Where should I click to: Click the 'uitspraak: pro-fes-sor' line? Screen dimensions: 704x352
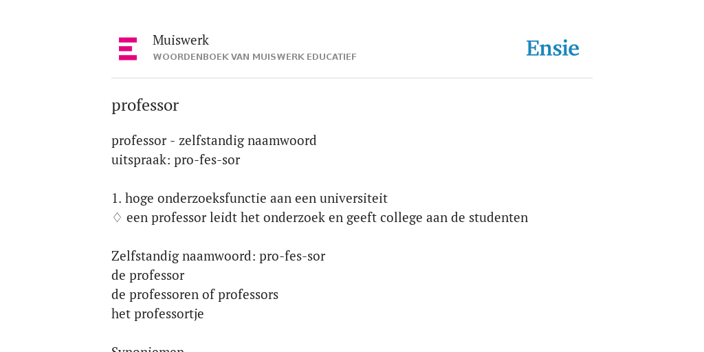tap(175, 159)
